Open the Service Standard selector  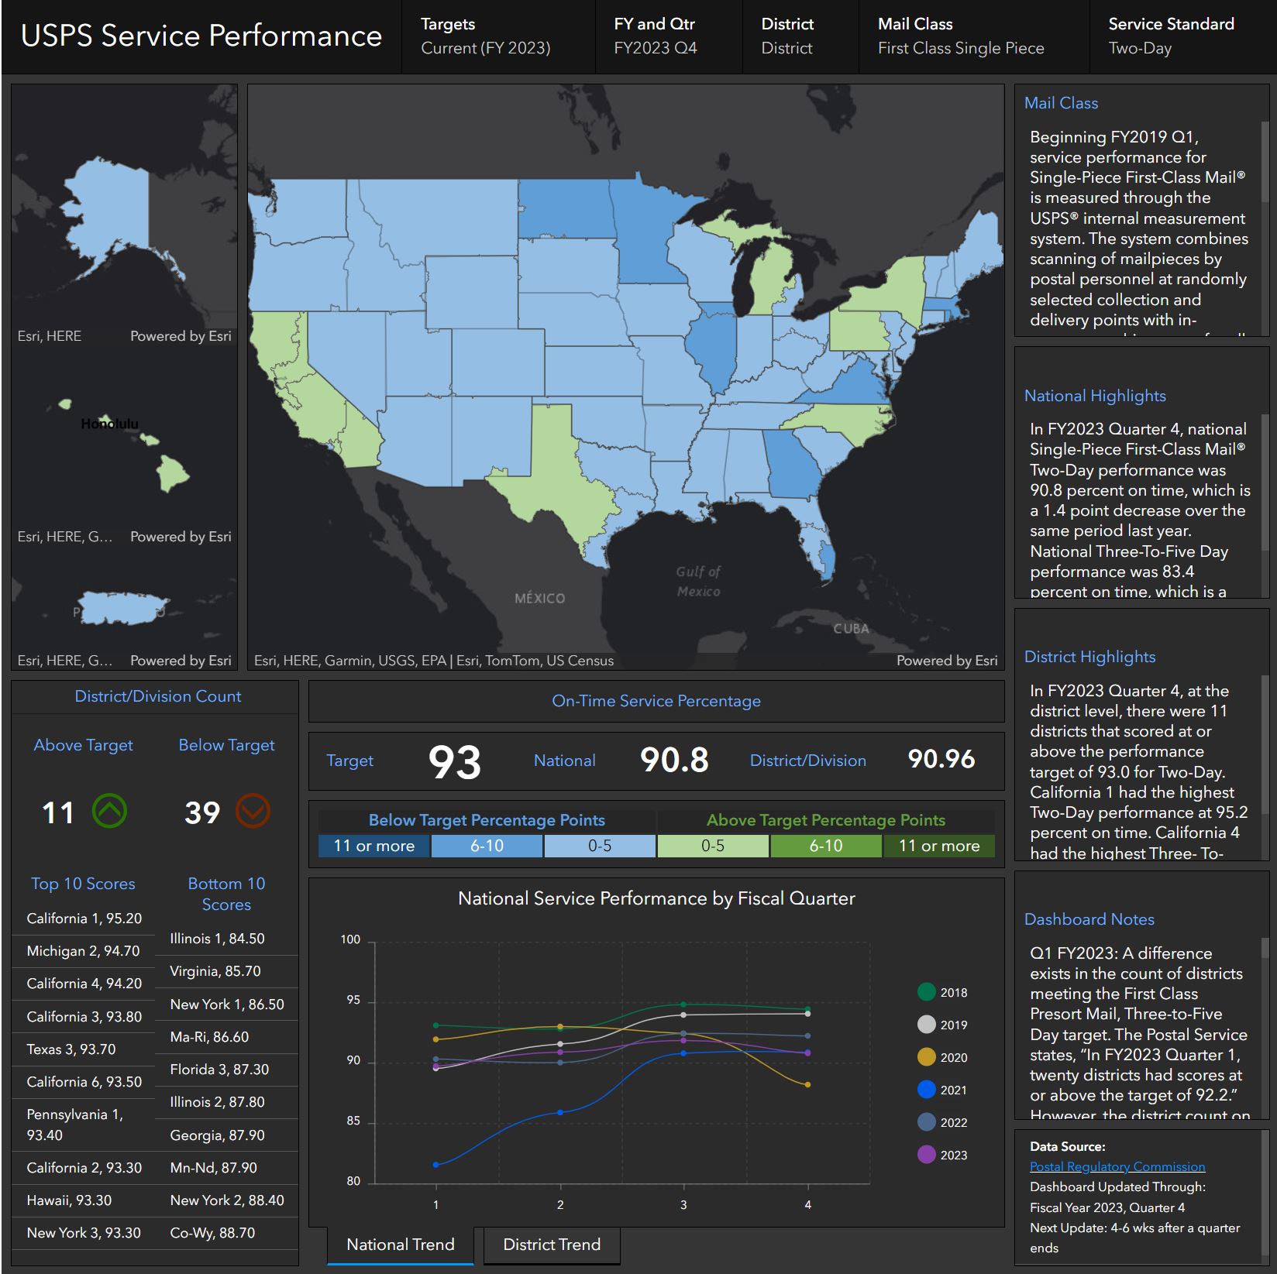point(1182,36)
